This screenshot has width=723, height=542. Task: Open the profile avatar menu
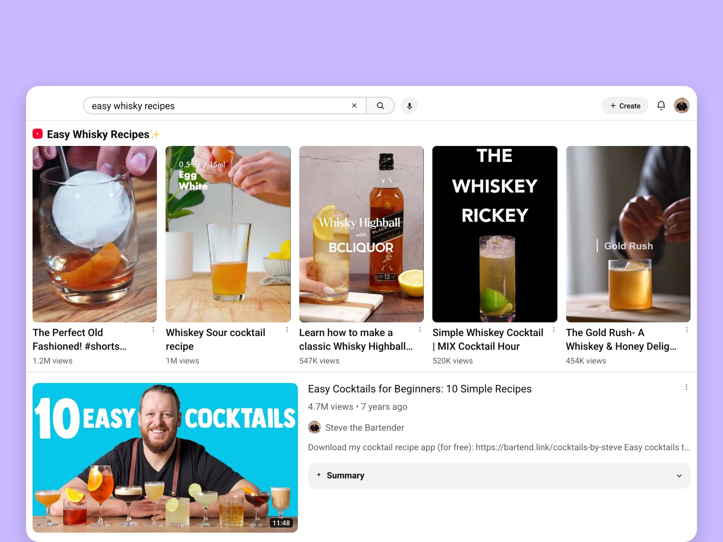(681, 106)
